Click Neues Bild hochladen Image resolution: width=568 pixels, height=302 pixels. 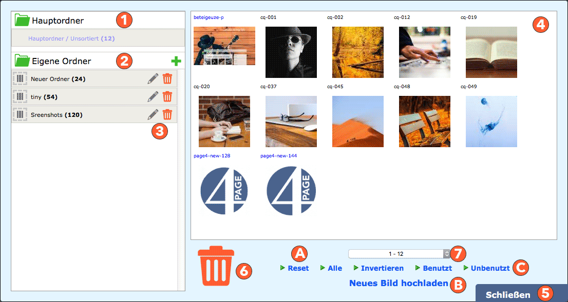tap(399, 283)
